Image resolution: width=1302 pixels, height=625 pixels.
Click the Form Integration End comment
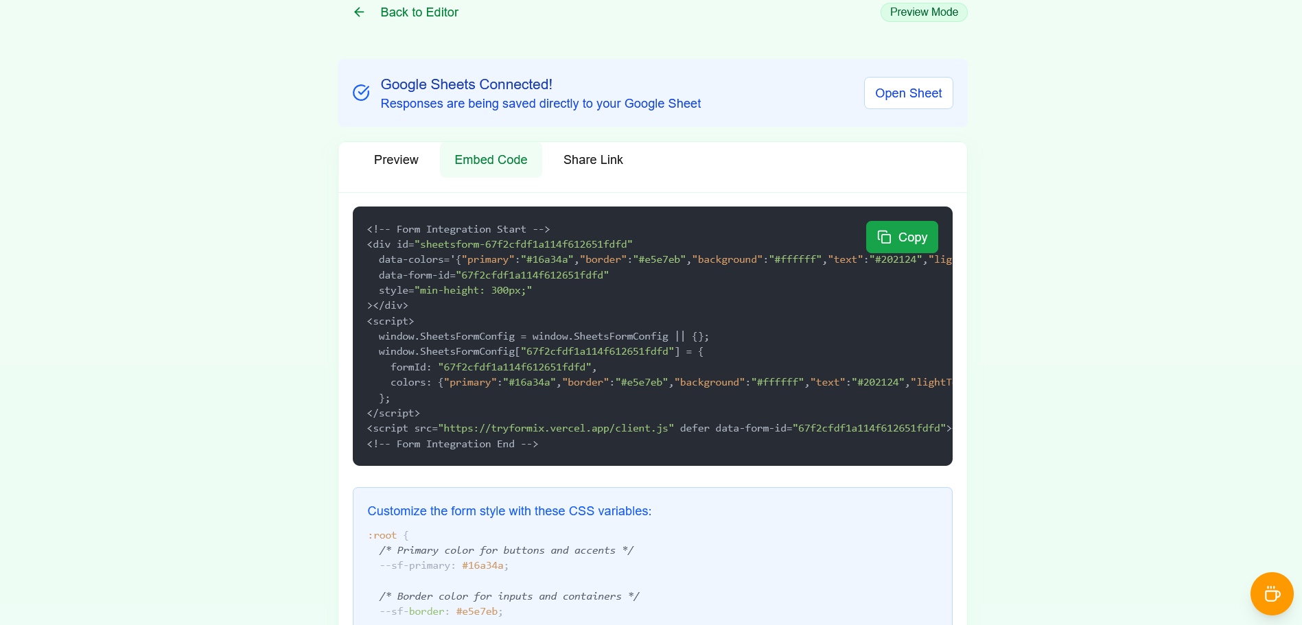point(452,444)
